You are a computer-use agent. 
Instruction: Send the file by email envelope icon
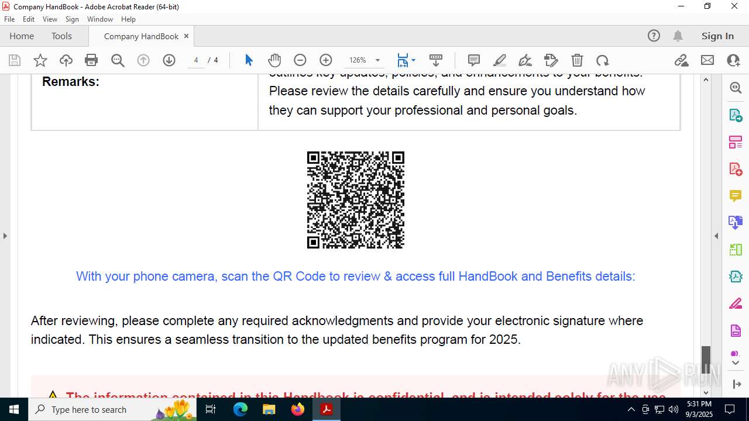(707, 60)
